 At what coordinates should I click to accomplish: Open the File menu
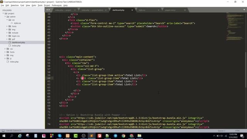(2, 5)
